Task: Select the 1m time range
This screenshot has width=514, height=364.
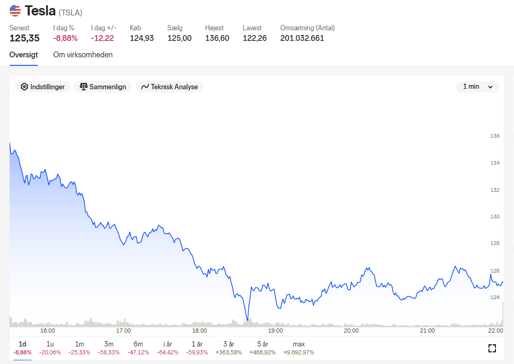Action: coord(79,348)
